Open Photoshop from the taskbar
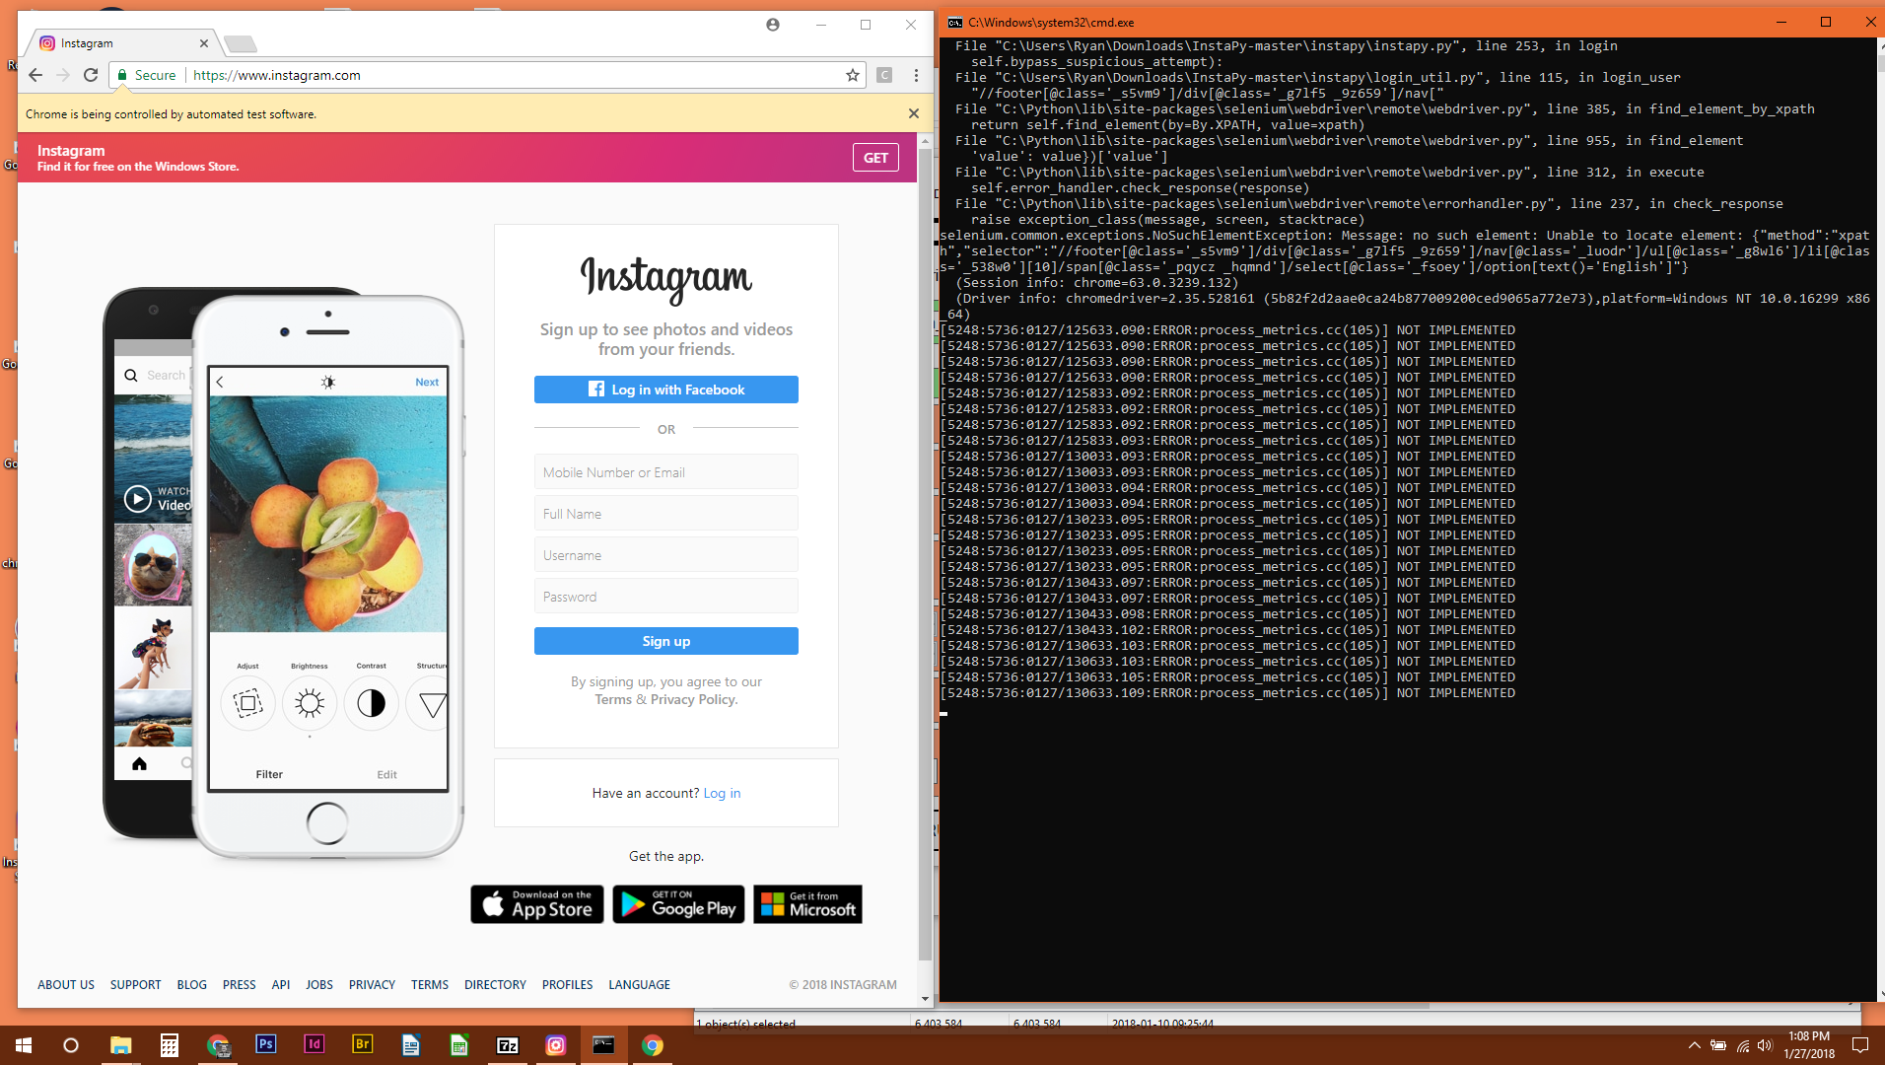1885x1065 pixels. point(266,1045)
